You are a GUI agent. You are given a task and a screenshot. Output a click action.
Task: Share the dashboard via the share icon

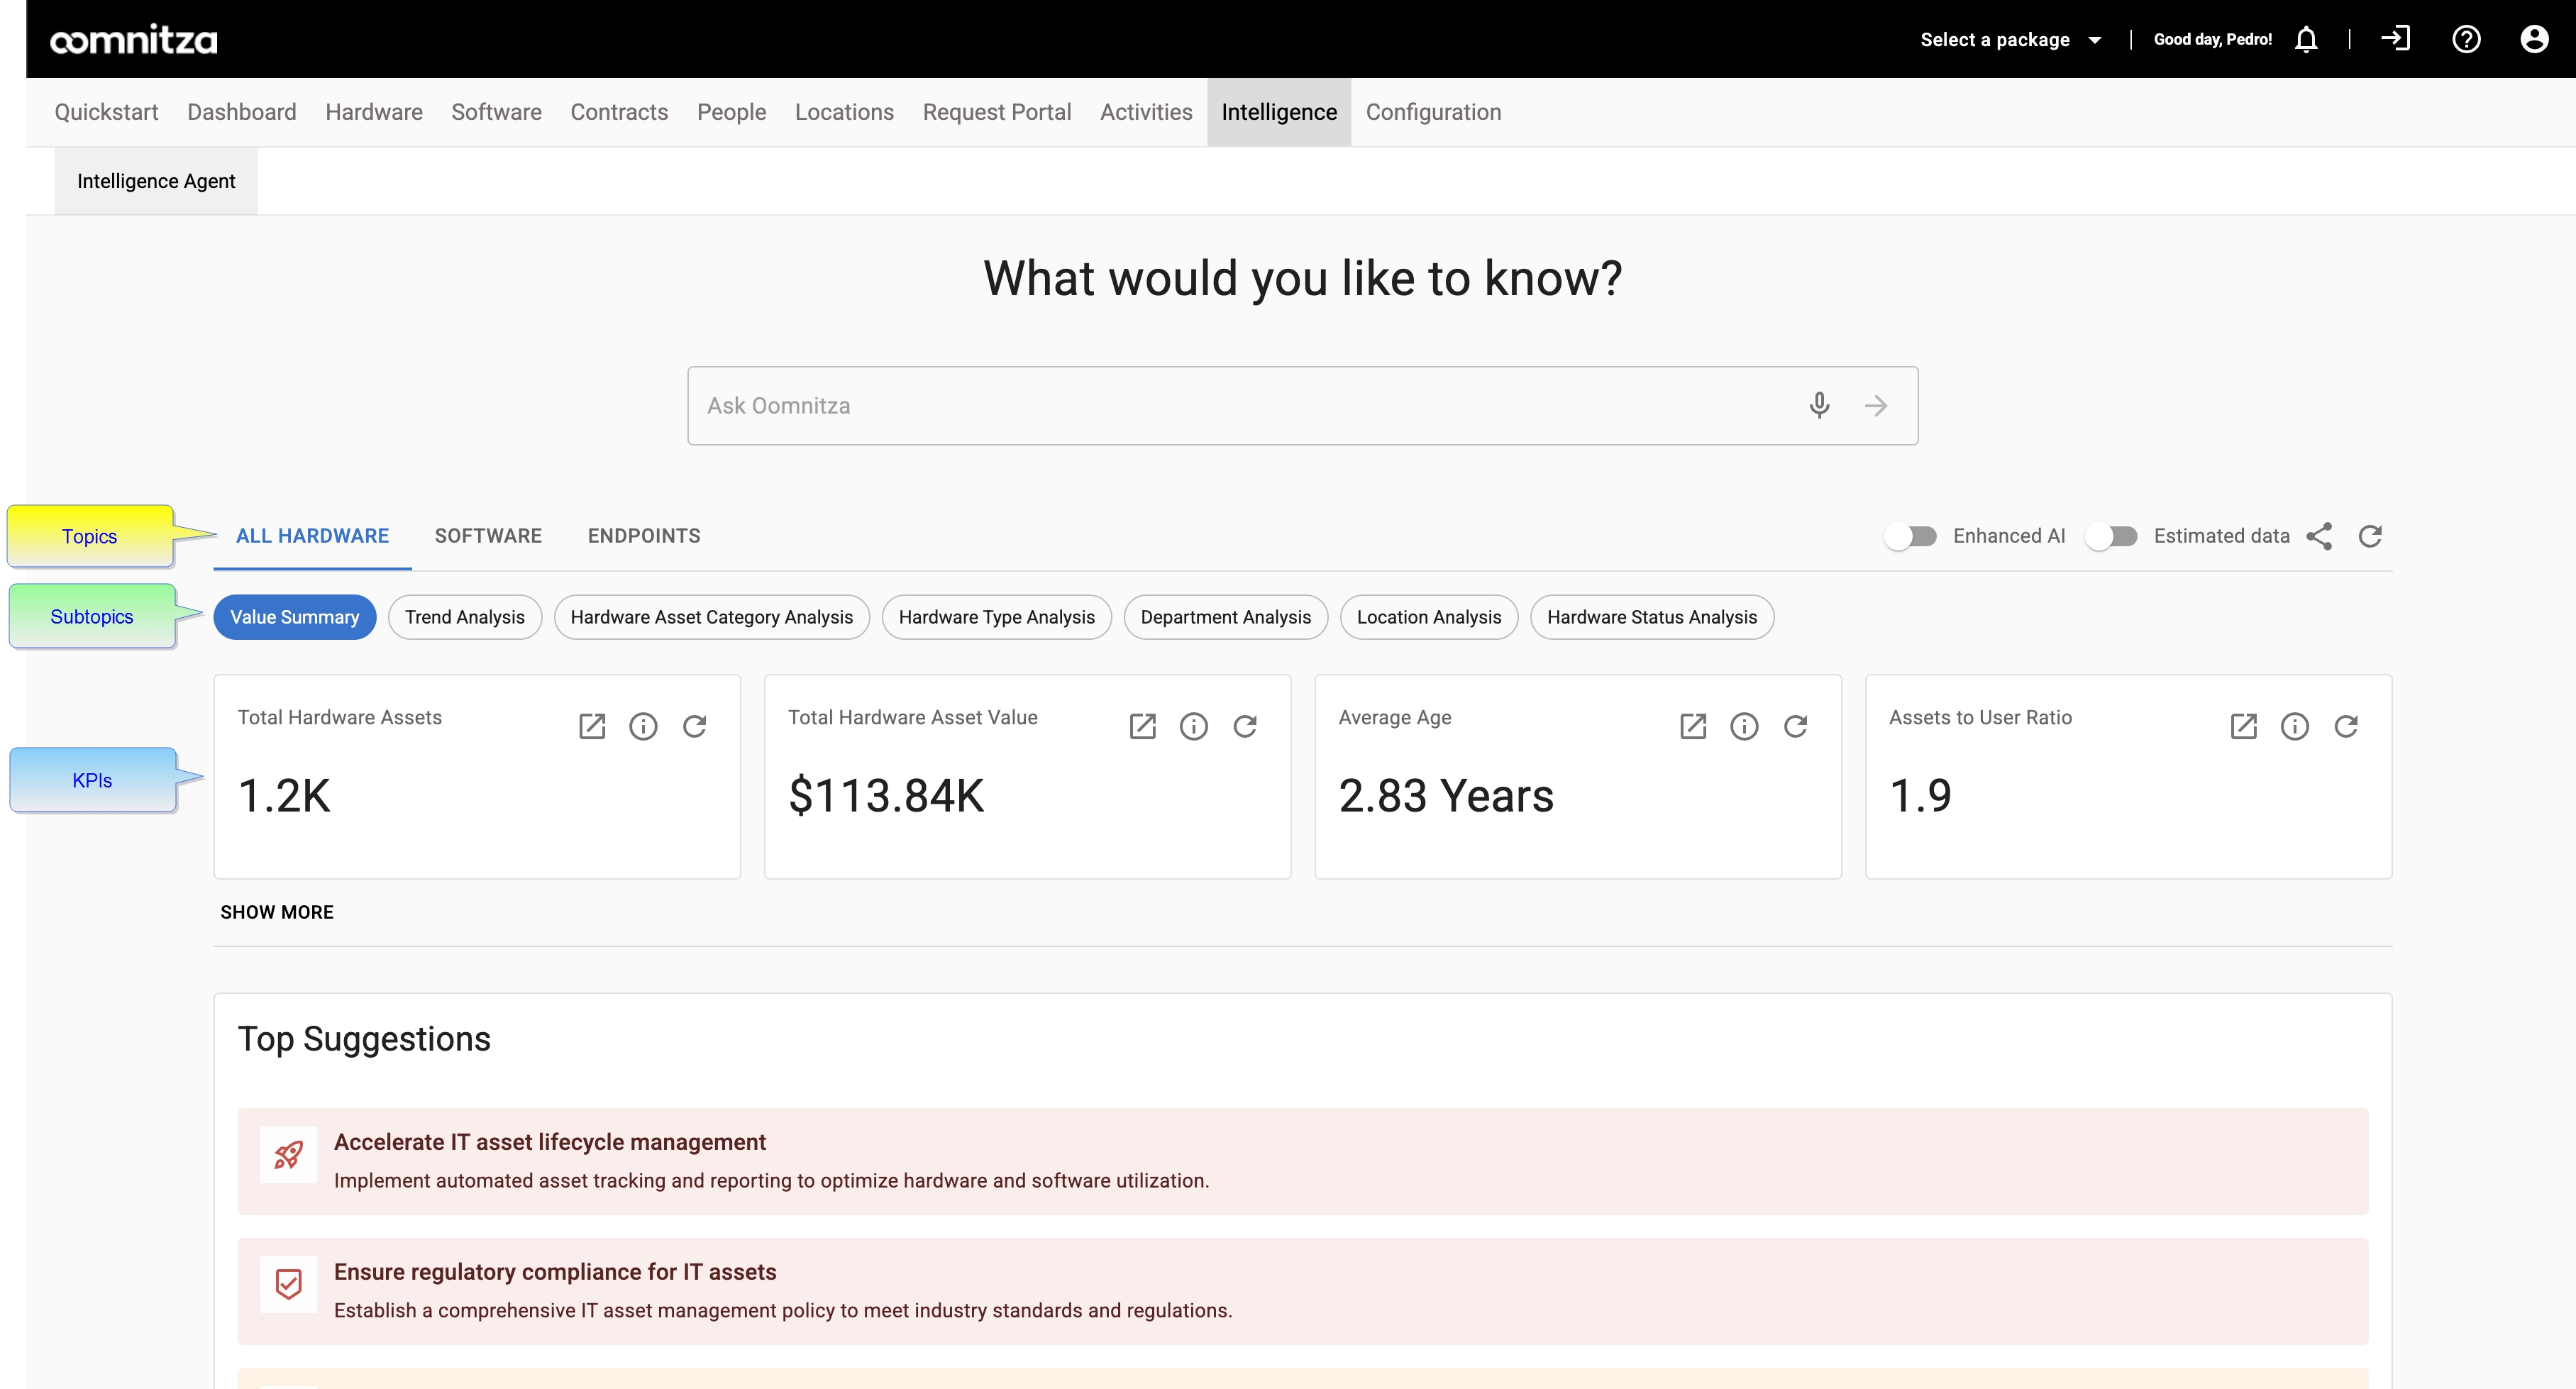(2321, 536)
